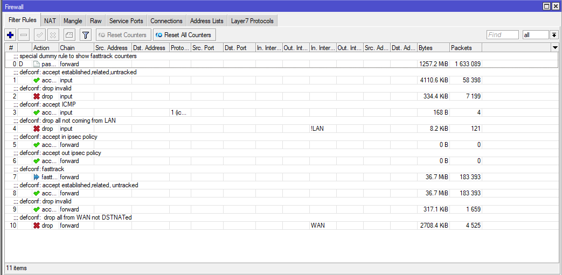The width and height of the screenshot is (562, 275).
Task: Click the Protocol column header
Action: pyautogui.click(x=180, y=47)
